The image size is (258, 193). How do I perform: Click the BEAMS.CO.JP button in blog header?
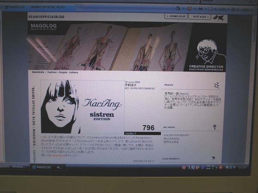point(176,16)
